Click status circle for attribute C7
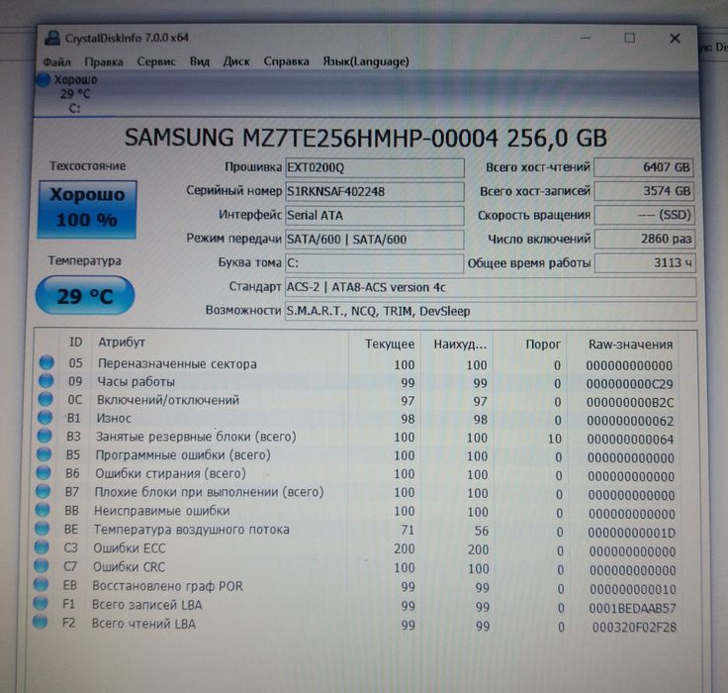 tap(42, 565)
